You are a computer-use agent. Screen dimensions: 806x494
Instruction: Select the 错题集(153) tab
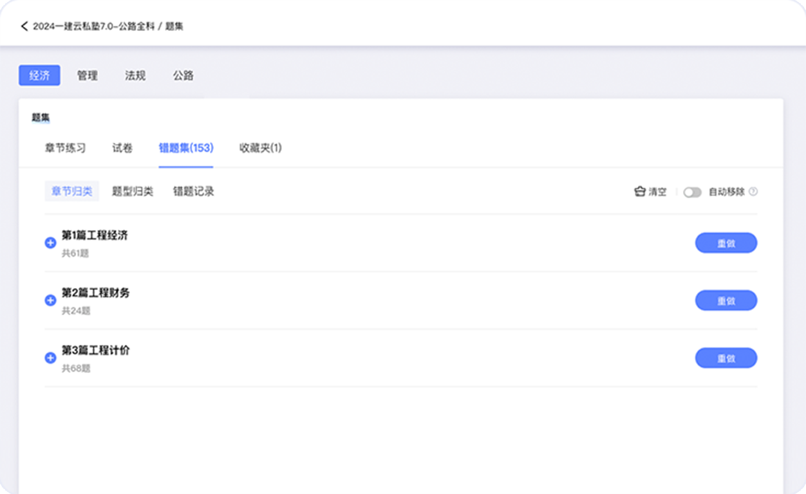coord(186,148)
